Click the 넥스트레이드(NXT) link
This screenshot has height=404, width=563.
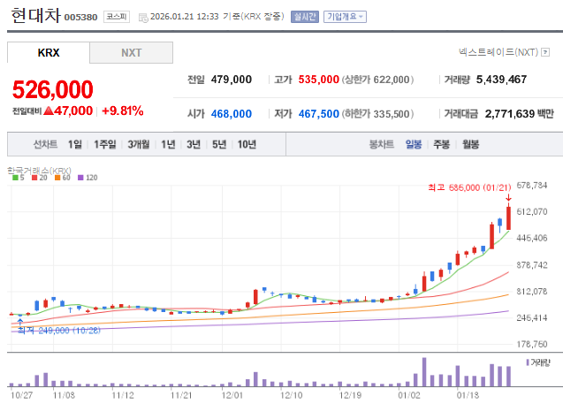click(x=498, y=52)
